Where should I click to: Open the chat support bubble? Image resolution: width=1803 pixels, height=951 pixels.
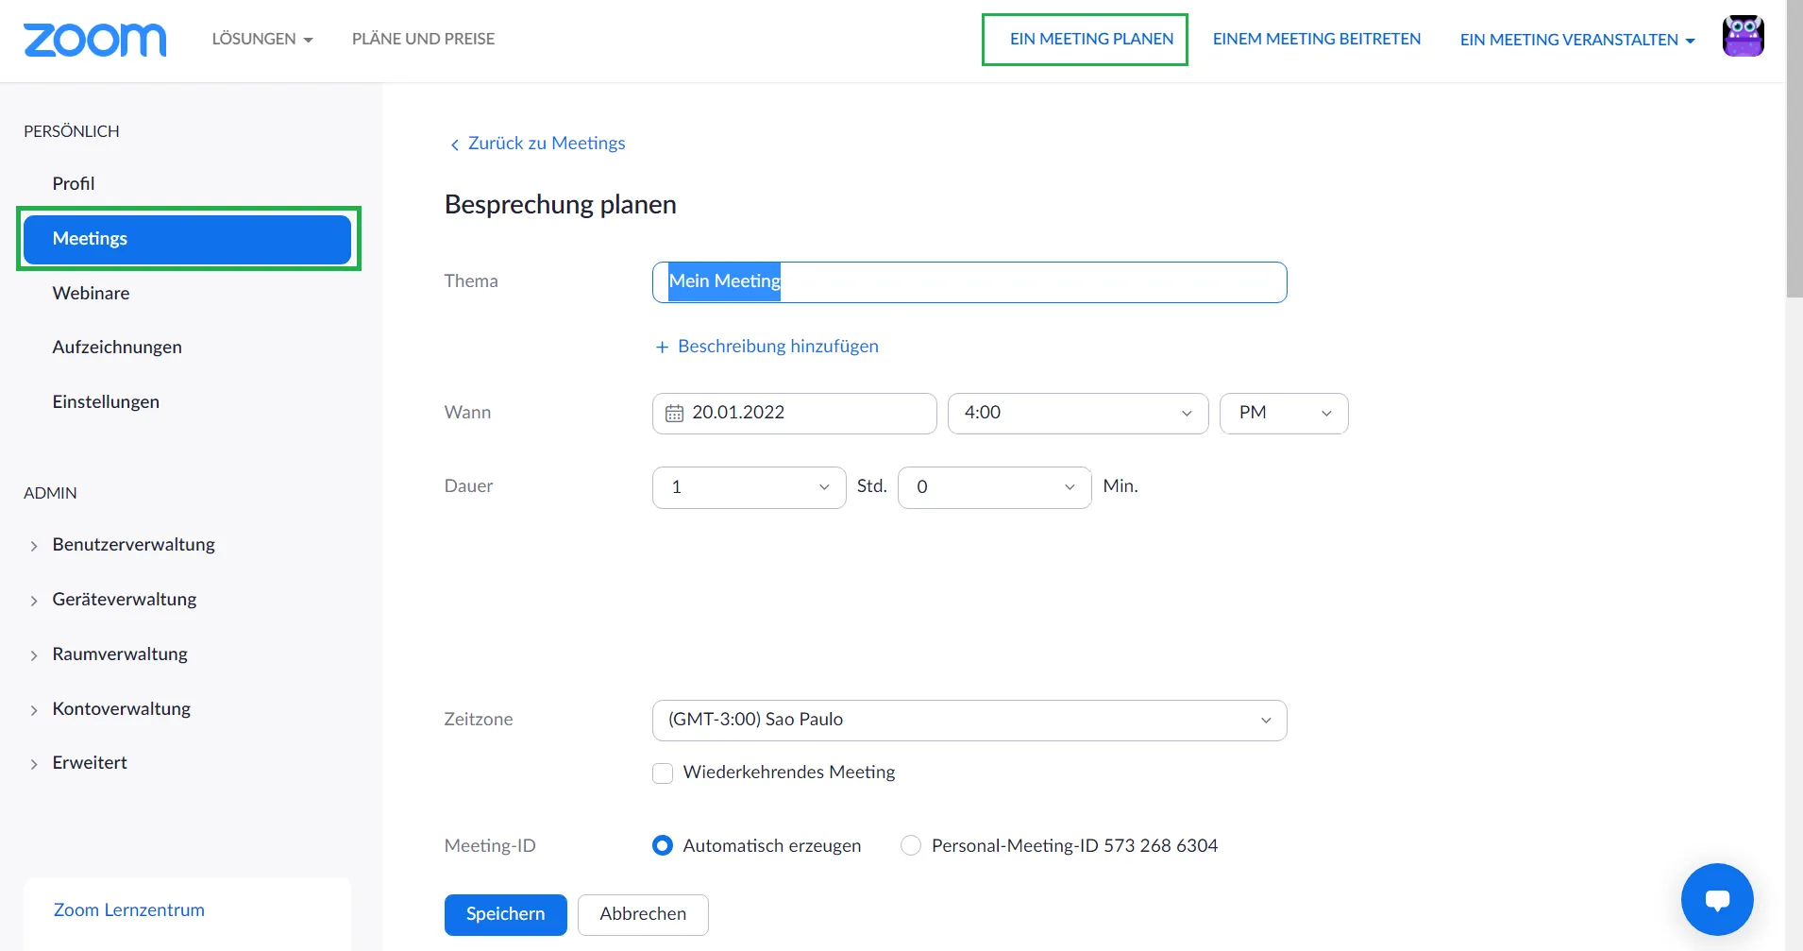[1717, 899]
